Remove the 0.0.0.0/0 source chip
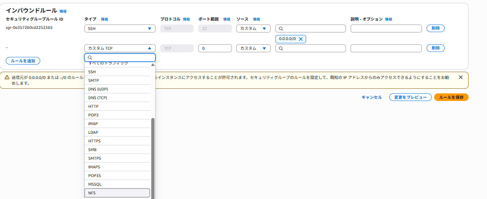The width and height of the screenshot is (487, 199). [x=301, y=39]
